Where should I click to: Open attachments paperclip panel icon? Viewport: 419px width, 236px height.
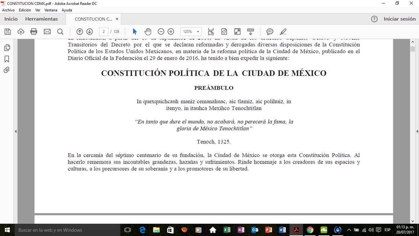tap(7, 70)
